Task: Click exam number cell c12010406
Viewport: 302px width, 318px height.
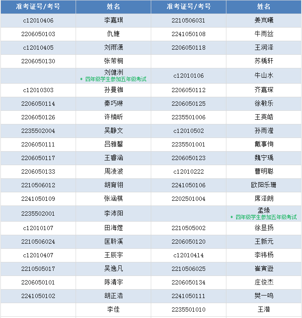Action: point(38,20)
